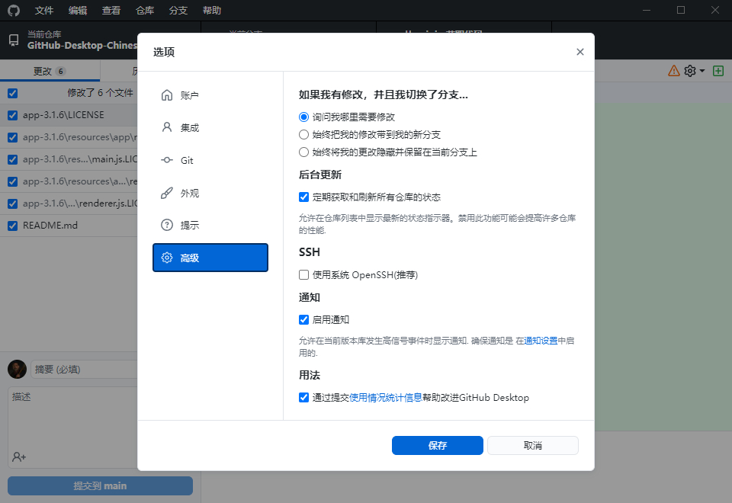Toggle 定期获取和刷新所有仓库的状态 checkbox

coord(304,197)
